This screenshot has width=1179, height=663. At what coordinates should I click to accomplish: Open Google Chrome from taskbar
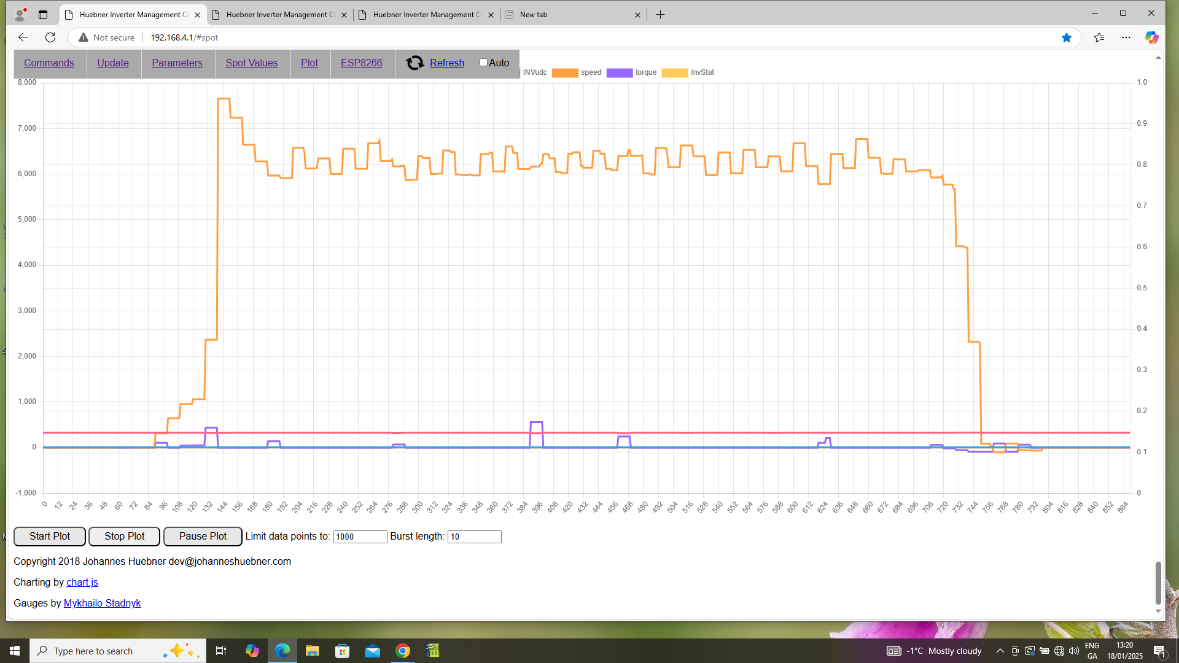(403, 651)
